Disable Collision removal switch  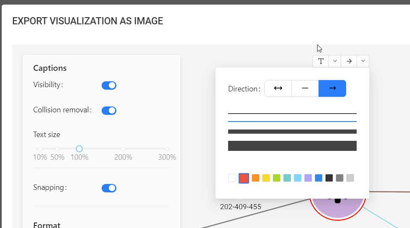pos(109,111)
